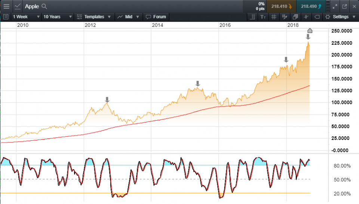This screenshot has height=204, width=359.
Task: Click the stacked windows icon in toolbar
Action: click(x=295, y=17)
